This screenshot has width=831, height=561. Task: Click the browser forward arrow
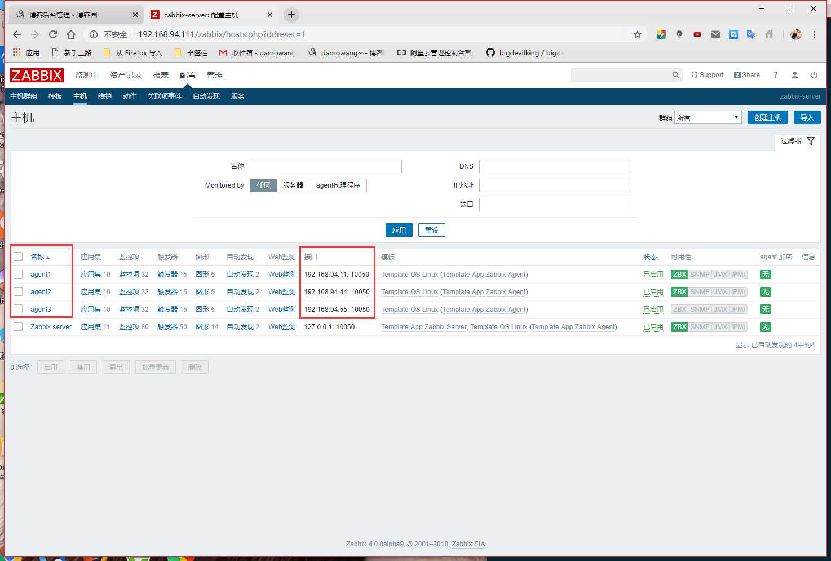point(35,34)
